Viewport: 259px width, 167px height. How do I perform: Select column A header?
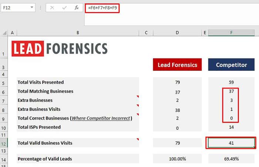click(12, 33)
